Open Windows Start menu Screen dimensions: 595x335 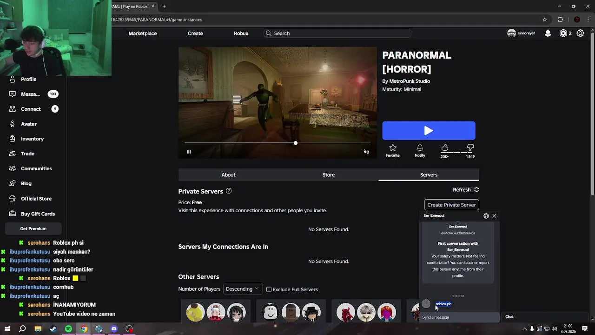pyautogui.click(x=7, y=328)
